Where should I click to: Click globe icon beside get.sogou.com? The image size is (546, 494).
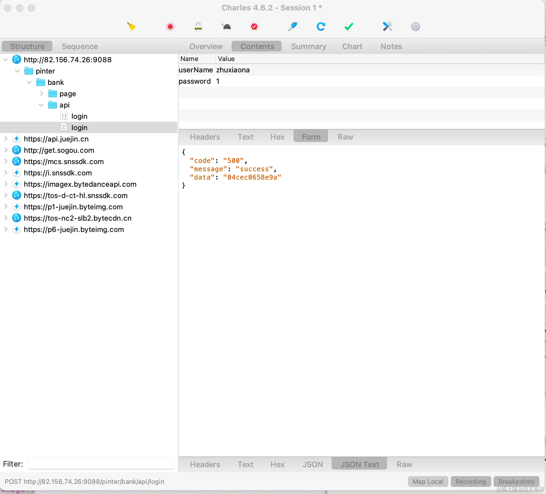tap(17, 150)
